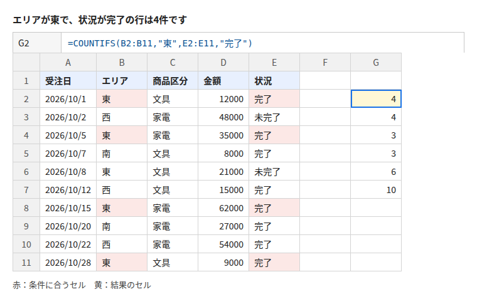Viewport: 477px width, 299px height.
Task: Click date cell 2026/10/7
Action: pyautogui.click(x=68, y=154)
